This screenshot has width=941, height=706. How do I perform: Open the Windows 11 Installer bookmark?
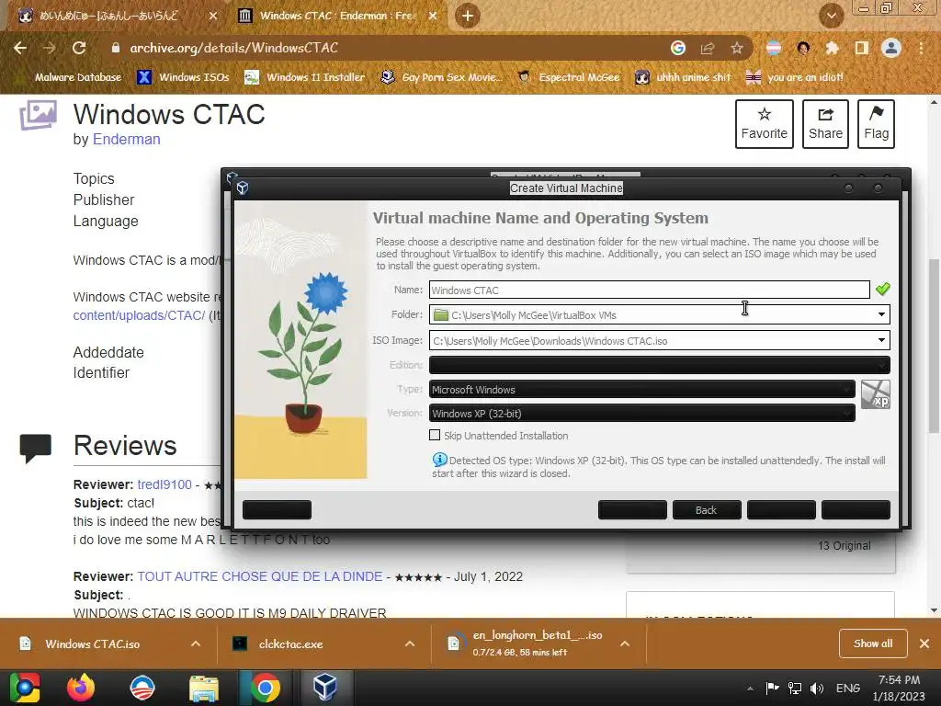(x=305, y=77)
